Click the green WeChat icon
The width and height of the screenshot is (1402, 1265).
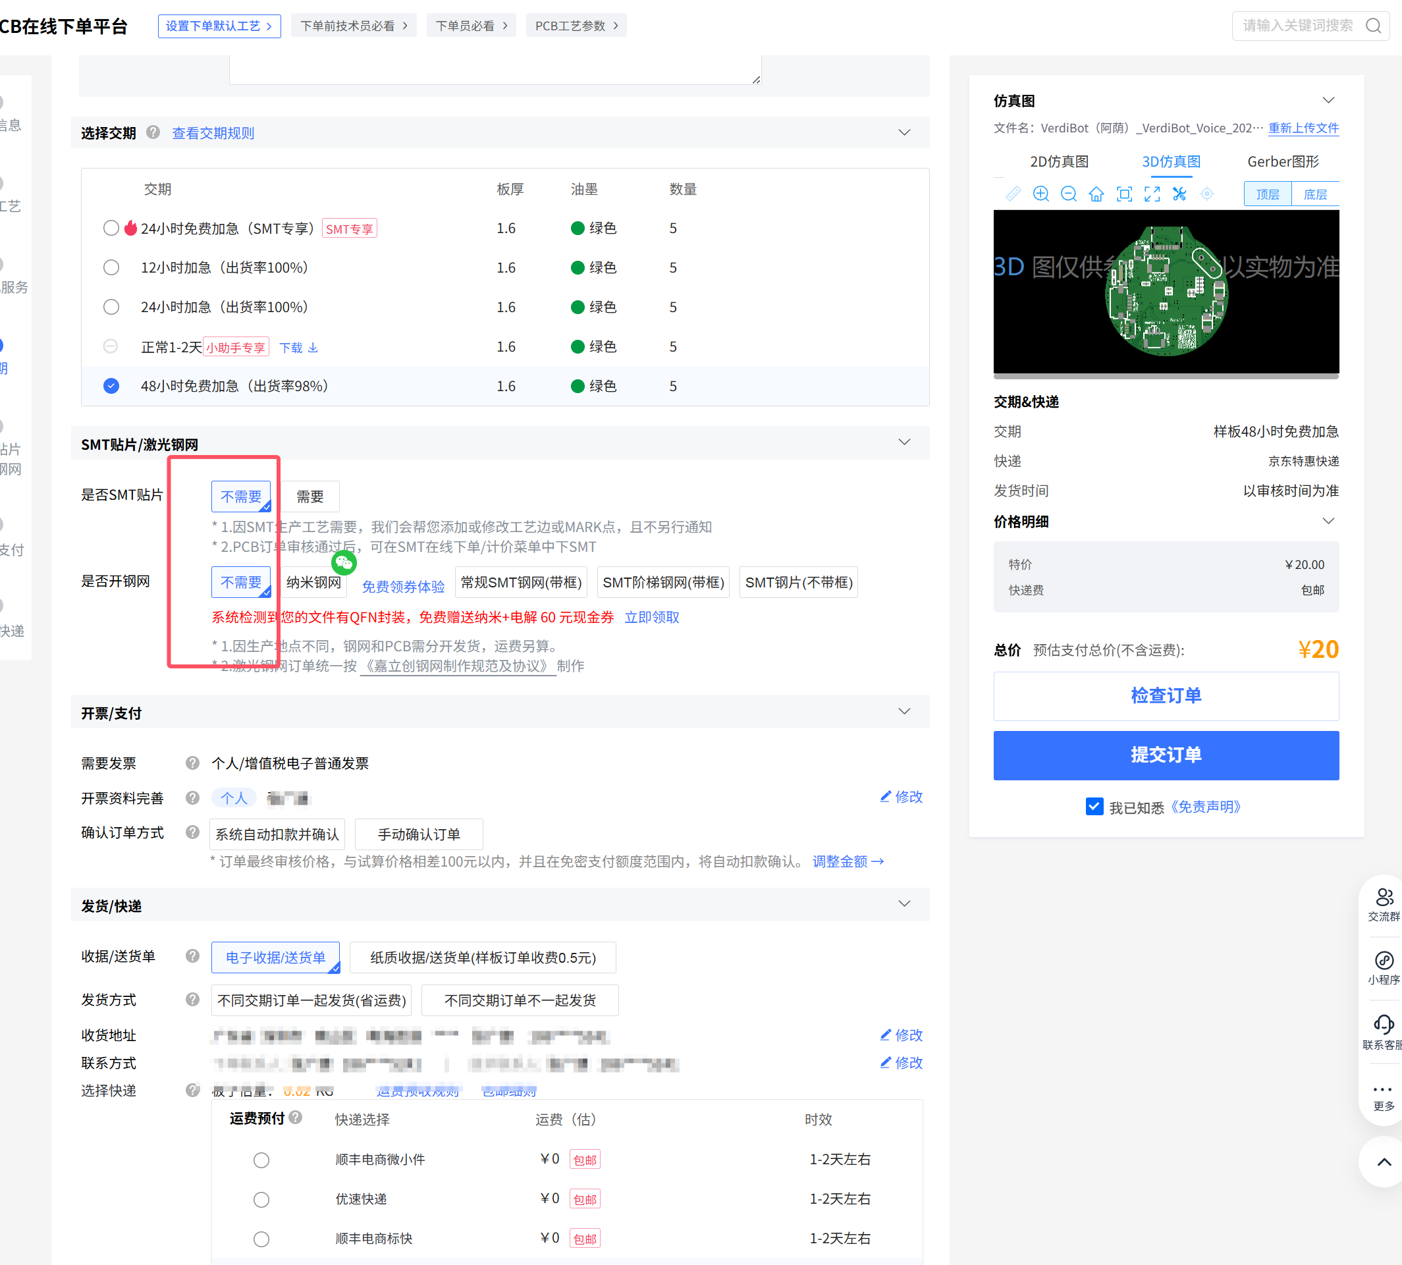344,562
